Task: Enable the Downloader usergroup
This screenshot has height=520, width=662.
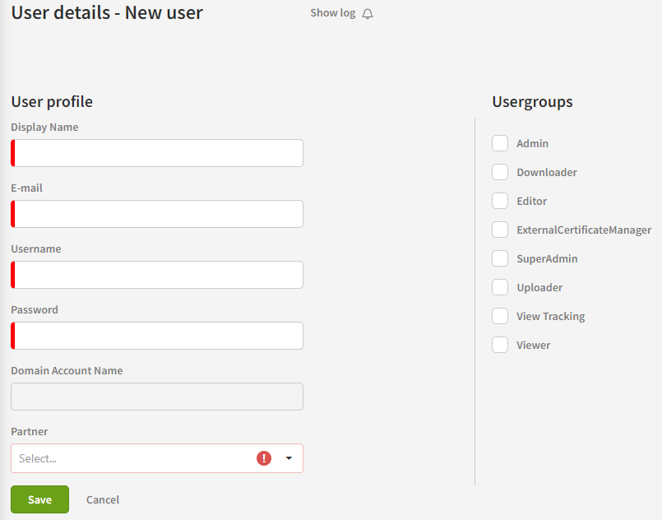Action: 500,173
